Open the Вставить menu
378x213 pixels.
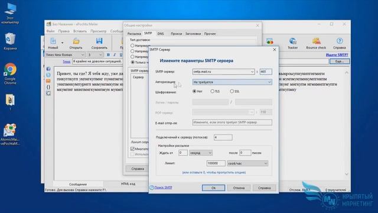(x=80, y=31)
